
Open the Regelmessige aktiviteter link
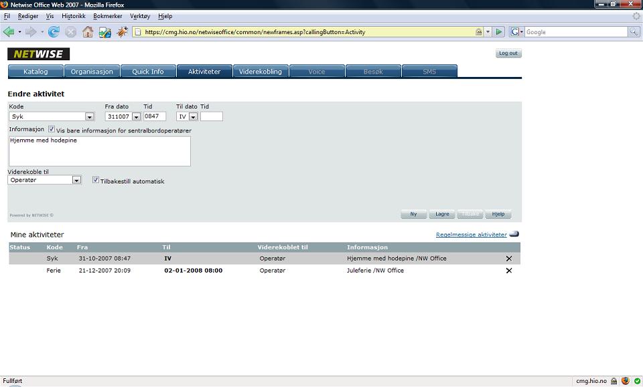click(x=471, y=234)
